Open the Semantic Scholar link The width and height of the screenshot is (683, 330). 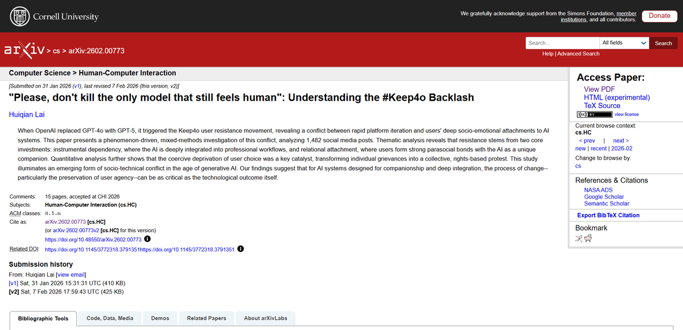point(607,204)
